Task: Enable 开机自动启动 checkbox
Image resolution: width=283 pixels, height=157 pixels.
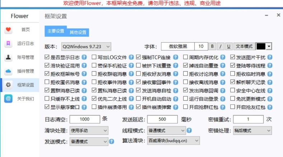Action: (x=138, y=99)
